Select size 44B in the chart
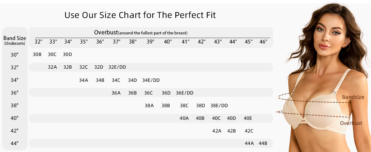This screenshot has width=371, height=152. pos(263,144)
